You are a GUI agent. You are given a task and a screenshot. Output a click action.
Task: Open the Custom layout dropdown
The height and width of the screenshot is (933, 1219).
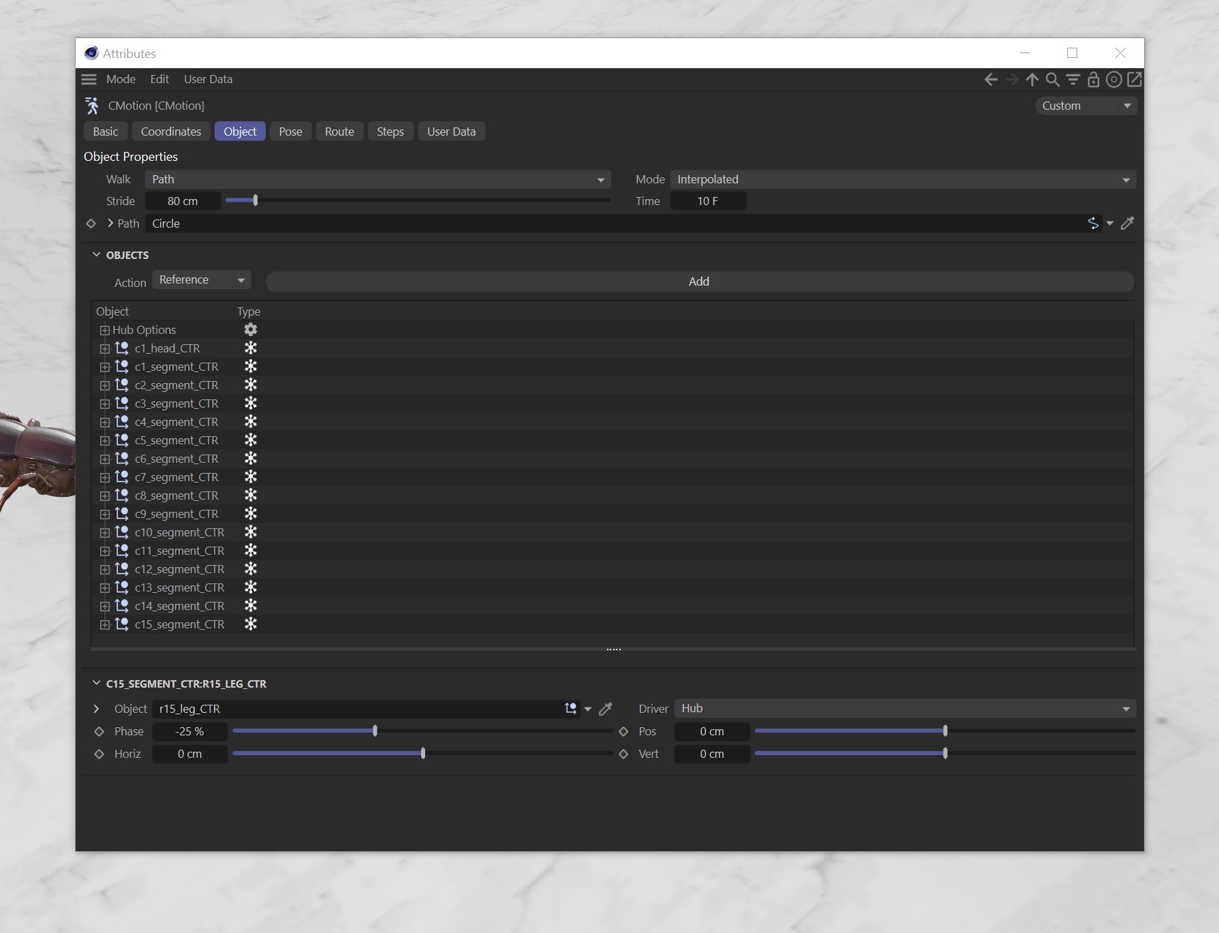click(x=1086, y=106)
